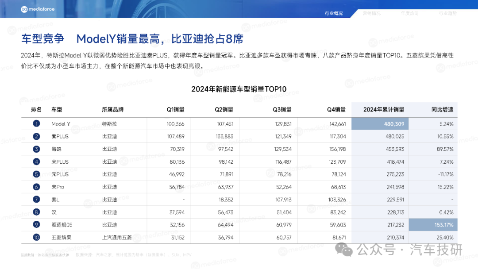The image size is (478, 269).
Task: Click rank 8 badge beside 汉
Action: point(36,212)
